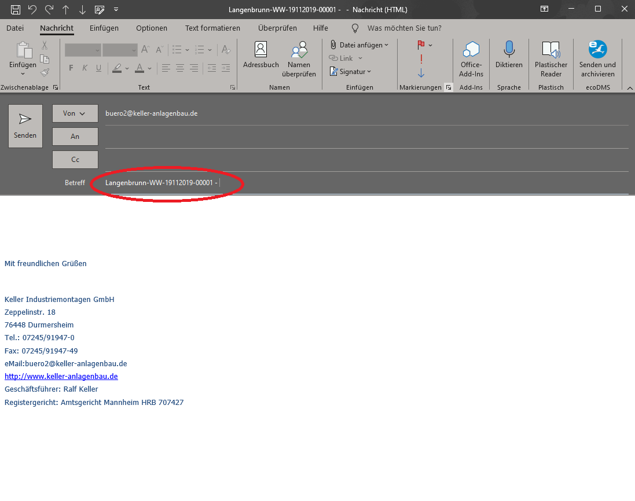Toggle low importance with the blue down arrow
635x501 pixels.
421,73
